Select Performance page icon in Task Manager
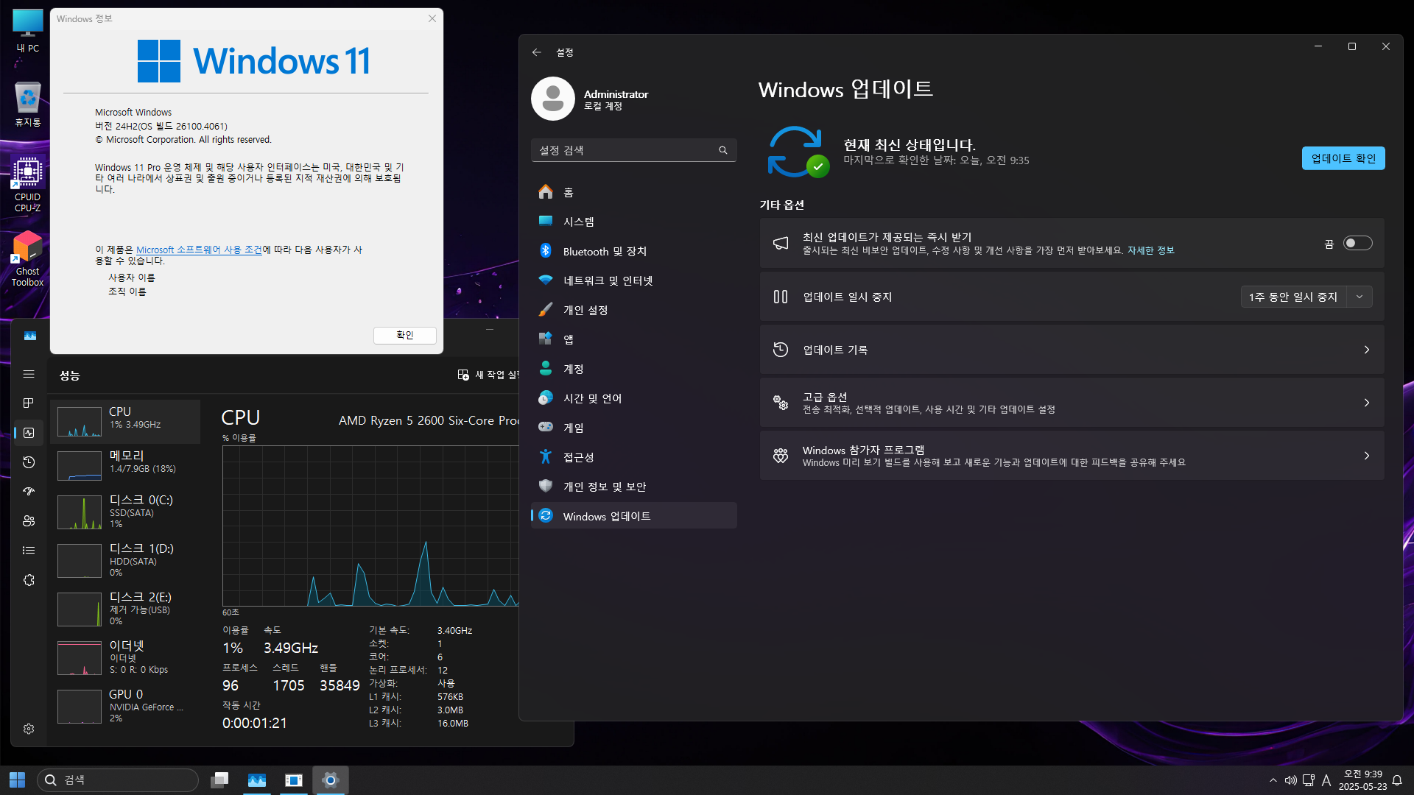This screenshot has width=1414, height=795. pyautogui.click(x=29, y=433)
